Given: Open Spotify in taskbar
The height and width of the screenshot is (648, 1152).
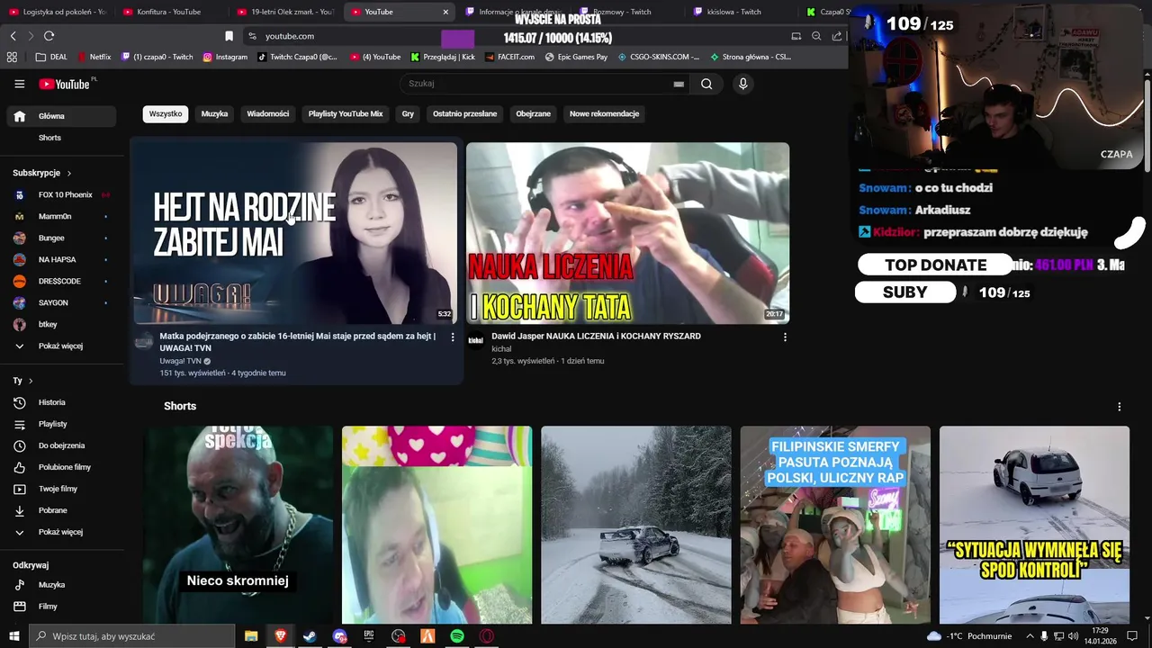Looking at the screenshot, I should pyautogui.click(x=457, y=636).
